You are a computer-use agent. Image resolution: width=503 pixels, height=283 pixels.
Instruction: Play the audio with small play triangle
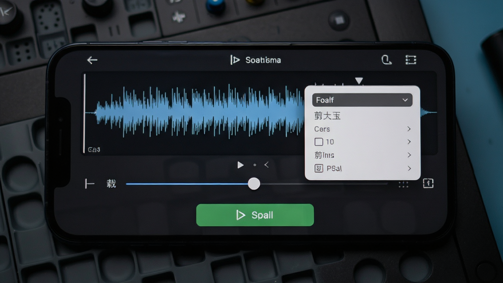coord(240,165)
